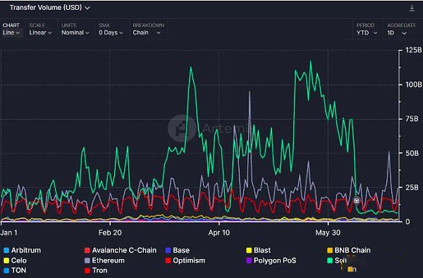Toggle the Arbitrum series in the legend
This screenshot has width=423, height=278.
click(23, 251)
